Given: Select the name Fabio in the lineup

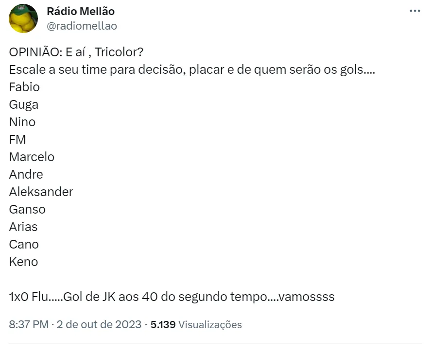Looking at the screenshot, I should click(x=24, y=87).
